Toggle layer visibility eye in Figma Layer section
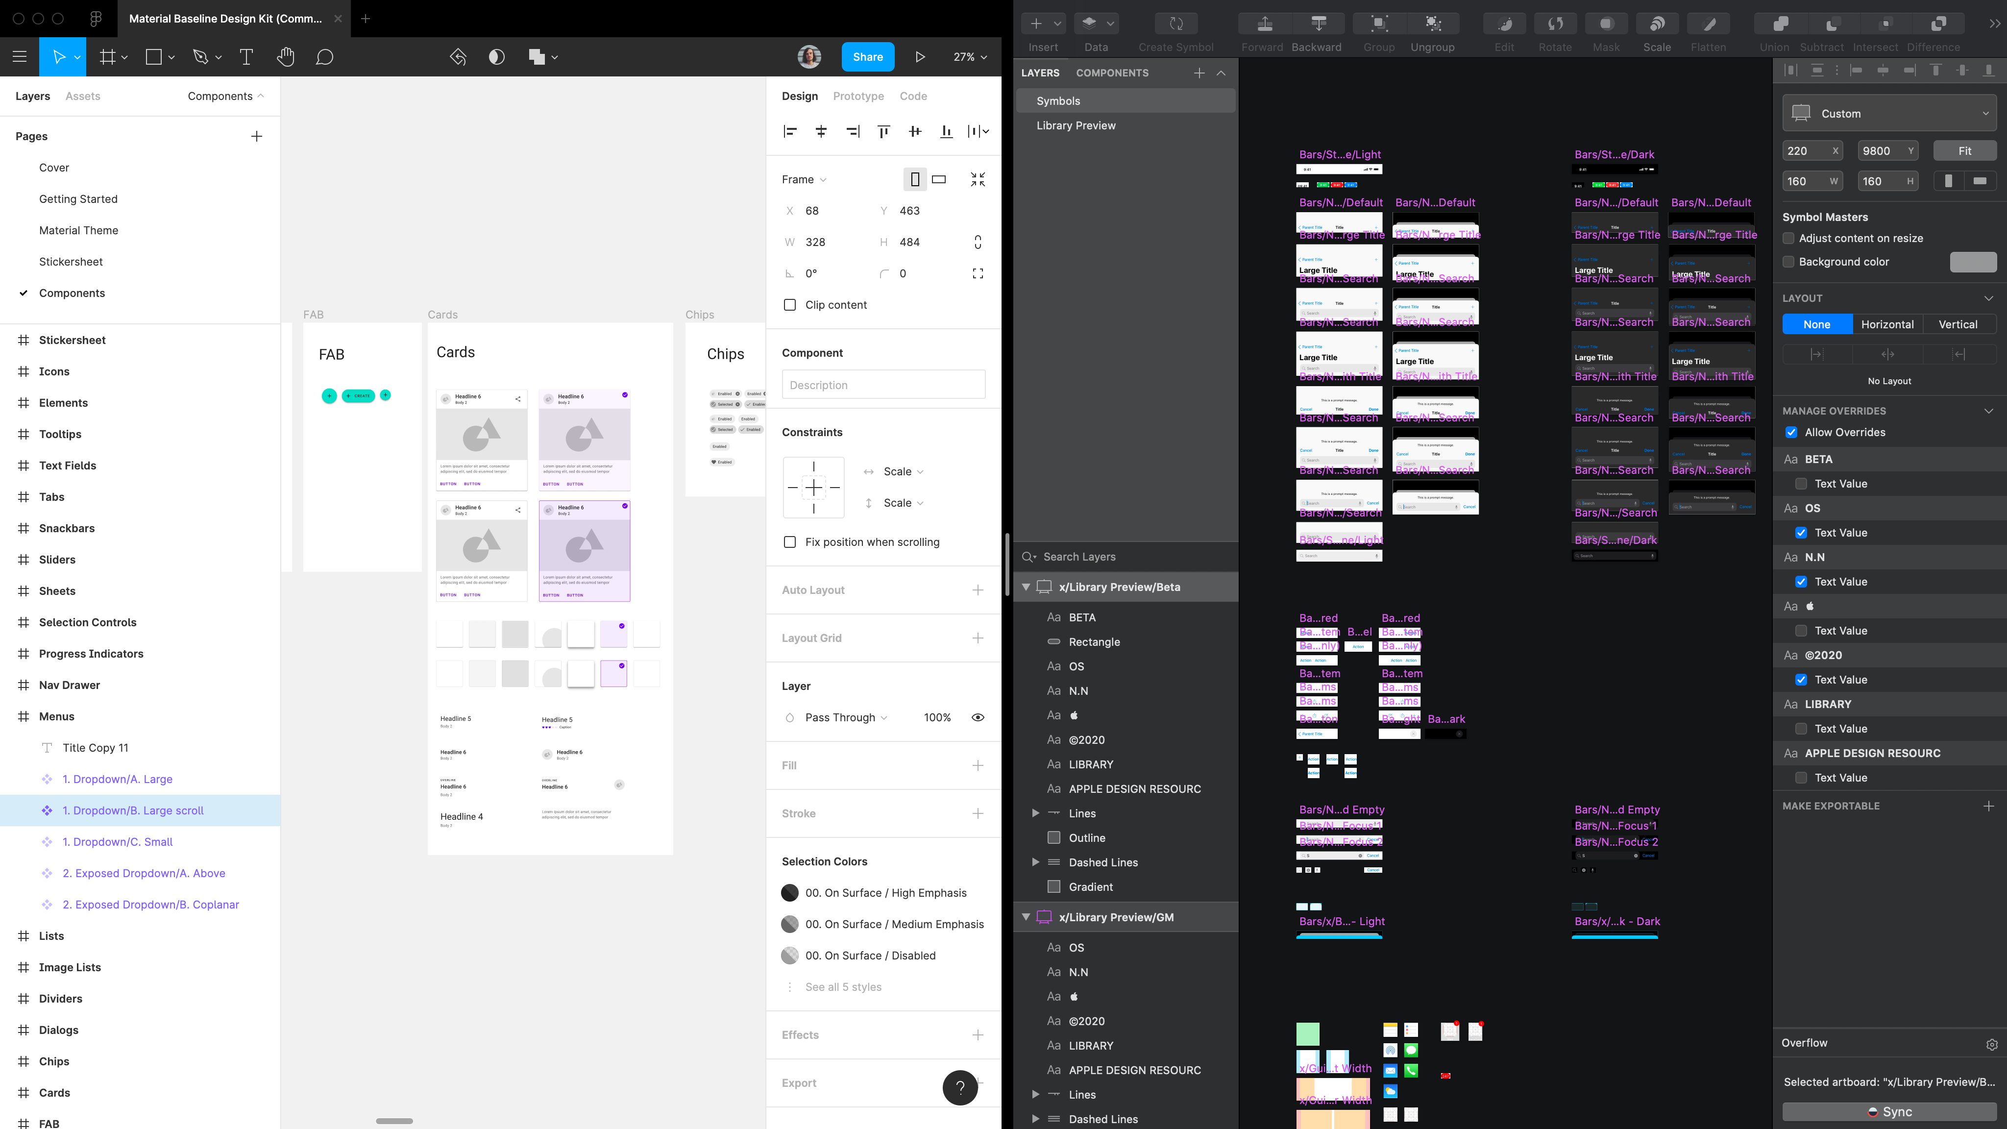2007x1129 pixels. [x=978, y=717]
